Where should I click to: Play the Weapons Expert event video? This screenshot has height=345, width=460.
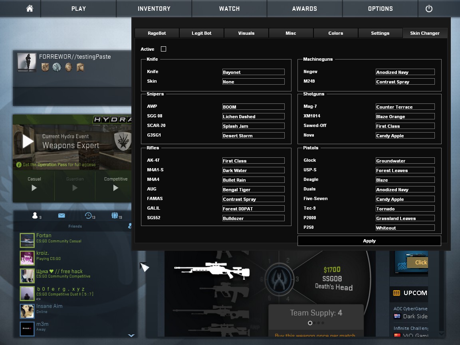pos(28,141)
